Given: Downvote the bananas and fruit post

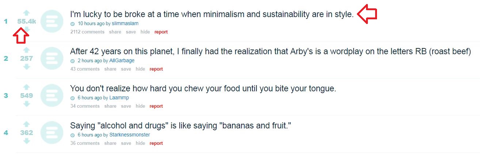Looking at the screenshot, I should [x=27, y=141].
